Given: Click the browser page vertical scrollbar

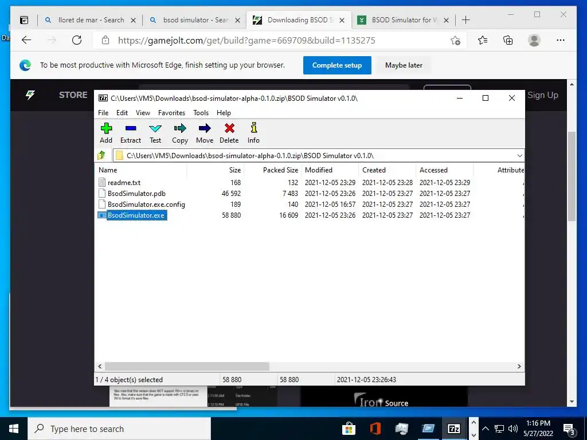Looking at the screenshot, I should (x=572, y=176).
